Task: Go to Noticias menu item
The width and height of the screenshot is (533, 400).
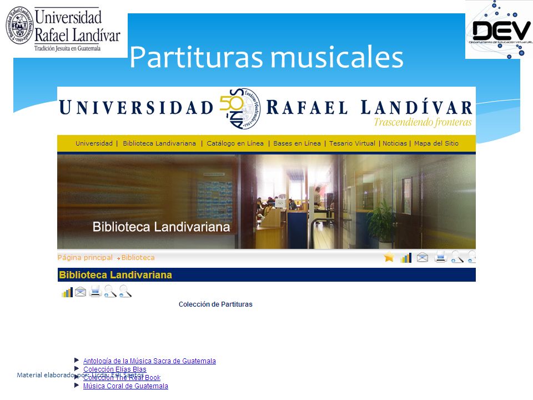Action: pos(395,143)
